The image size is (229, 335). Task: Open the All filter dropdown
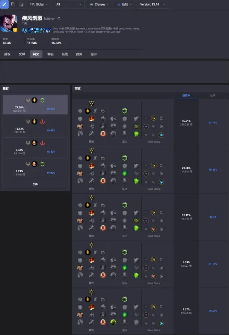coord(69,5)
